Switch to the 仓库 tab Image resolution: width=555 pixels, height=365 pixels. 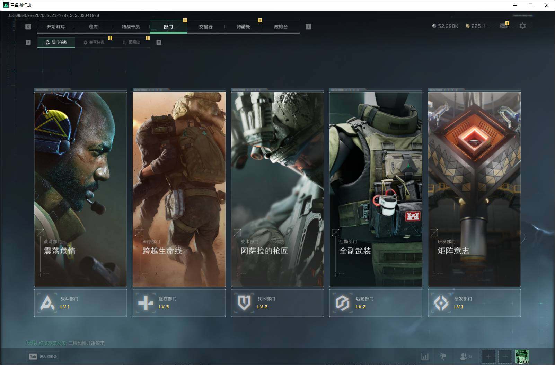point(93,27)
